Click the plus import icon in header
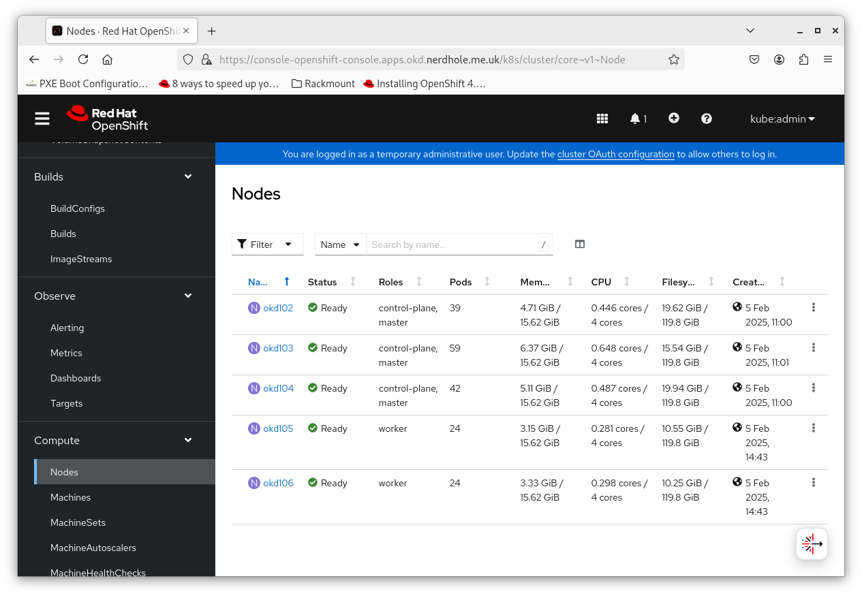This screenshot has width=862, height=596. (x=674, y=118)
